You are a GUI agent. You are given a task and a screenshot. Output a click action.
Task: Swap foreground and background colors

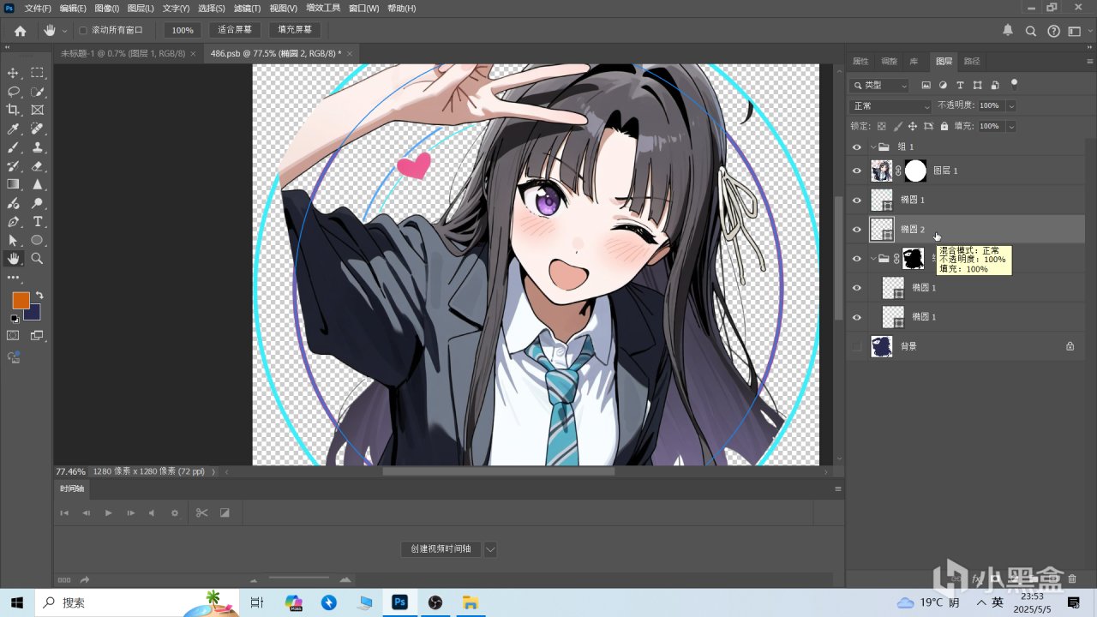[39, 296]
